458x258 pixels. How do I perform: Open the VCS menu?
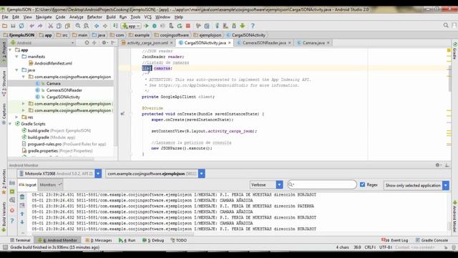[148, 17]
